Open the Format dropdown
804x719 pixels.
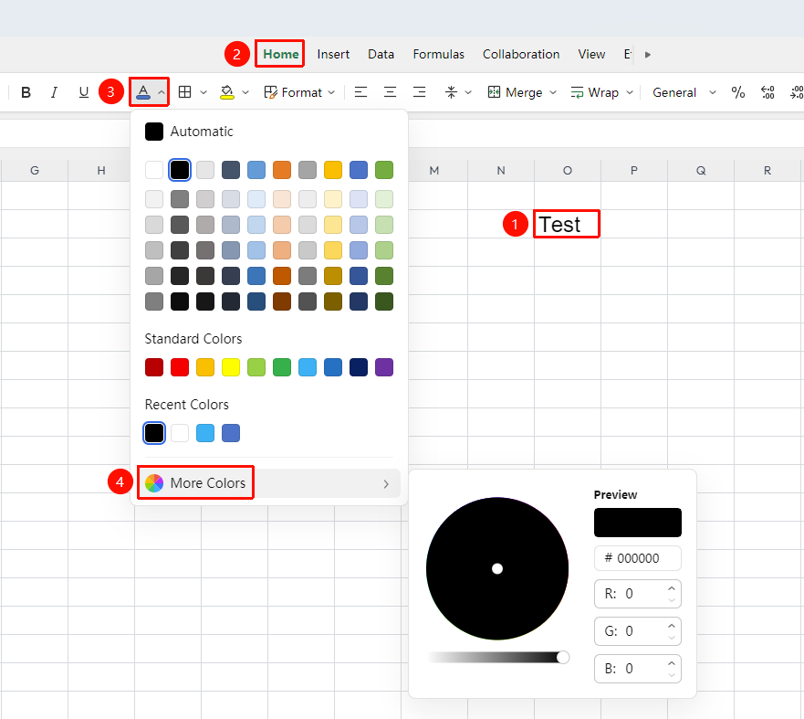[299, 92]
